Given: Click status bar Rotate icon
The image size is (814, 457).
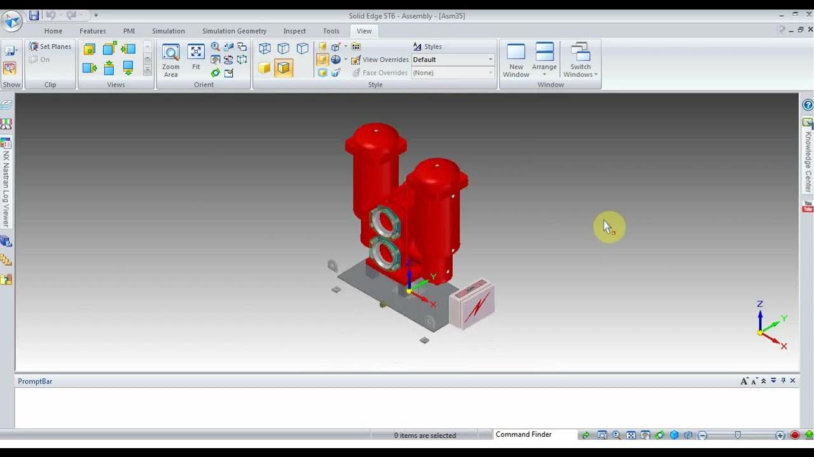Looking at the screenshot, I should pos(659,435).
